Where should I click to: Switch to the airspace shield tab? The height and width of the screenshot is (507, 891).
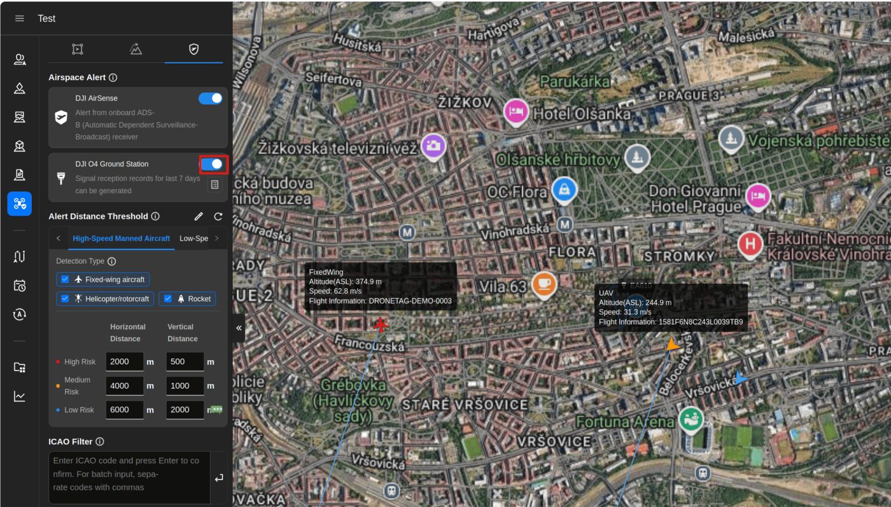tap(193, 49)
